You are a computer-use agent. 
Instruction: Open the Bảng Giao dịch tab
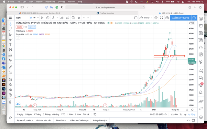100,120
